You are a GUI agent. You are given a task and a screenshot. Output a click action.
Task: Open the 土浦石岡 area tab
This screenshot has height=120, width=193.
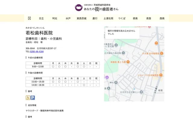point(108,18)
